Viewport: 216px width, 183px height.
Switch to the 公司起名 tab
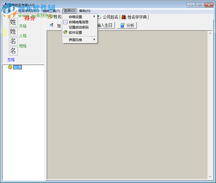(108, 17)
